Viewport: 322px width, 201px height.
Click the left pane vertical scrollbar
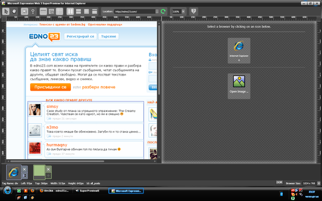point(159,59)
